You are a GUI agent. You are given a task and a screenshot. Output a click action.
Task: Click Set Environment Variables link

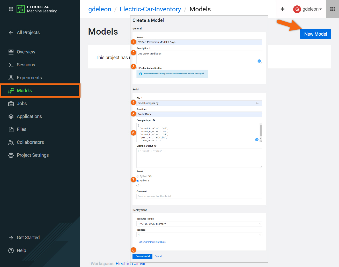coord(152,242)
